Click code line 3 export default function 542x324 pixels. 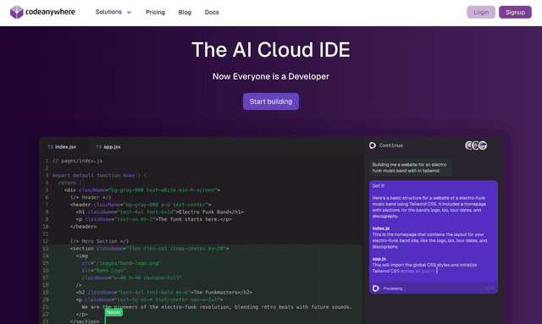point(99,175)
